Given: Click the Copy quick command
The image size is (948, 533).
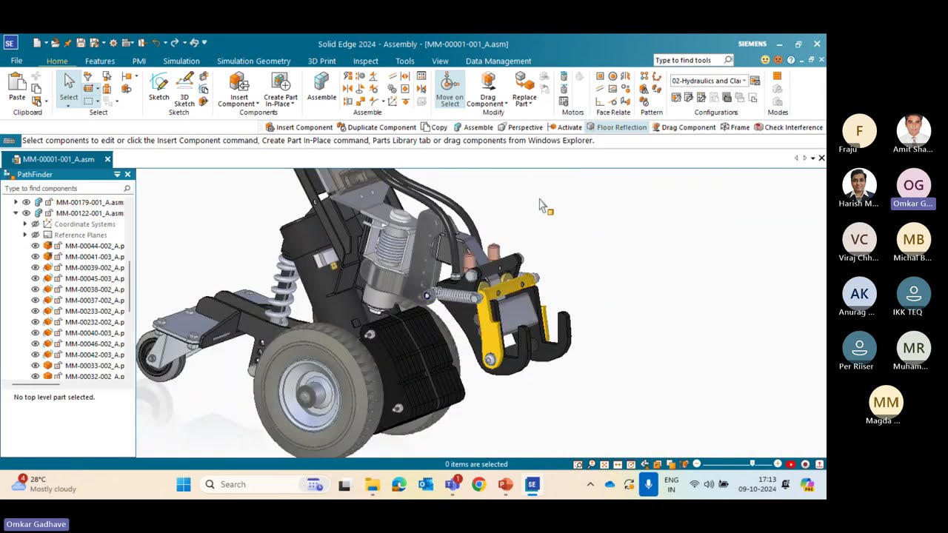Looking at the screenshot, I should 434,127.
